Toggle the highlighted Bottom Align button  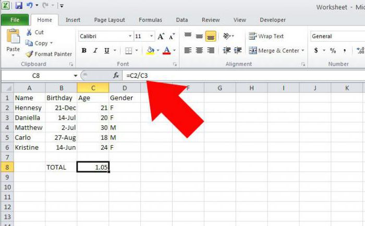coord(211,36)
